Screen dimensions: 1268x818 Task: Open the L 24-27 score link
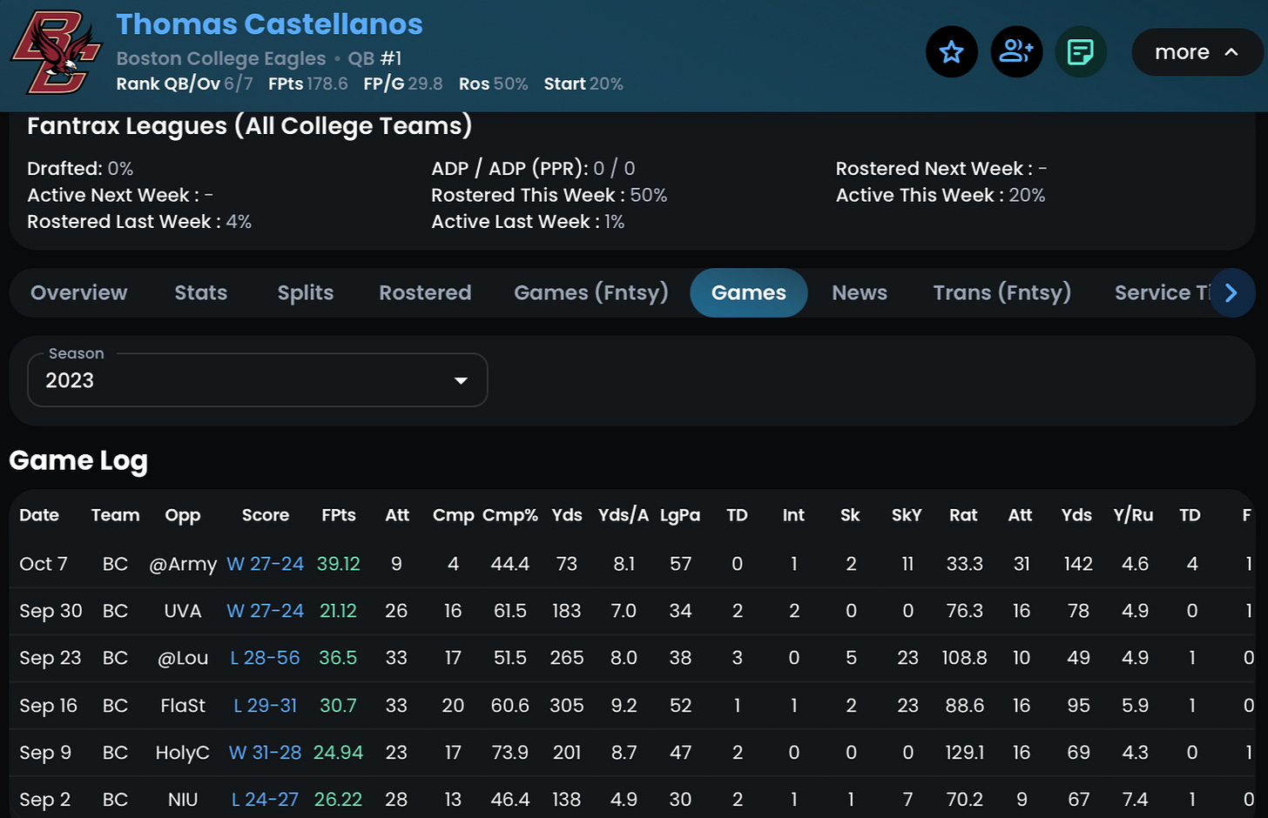pos(265,800)
